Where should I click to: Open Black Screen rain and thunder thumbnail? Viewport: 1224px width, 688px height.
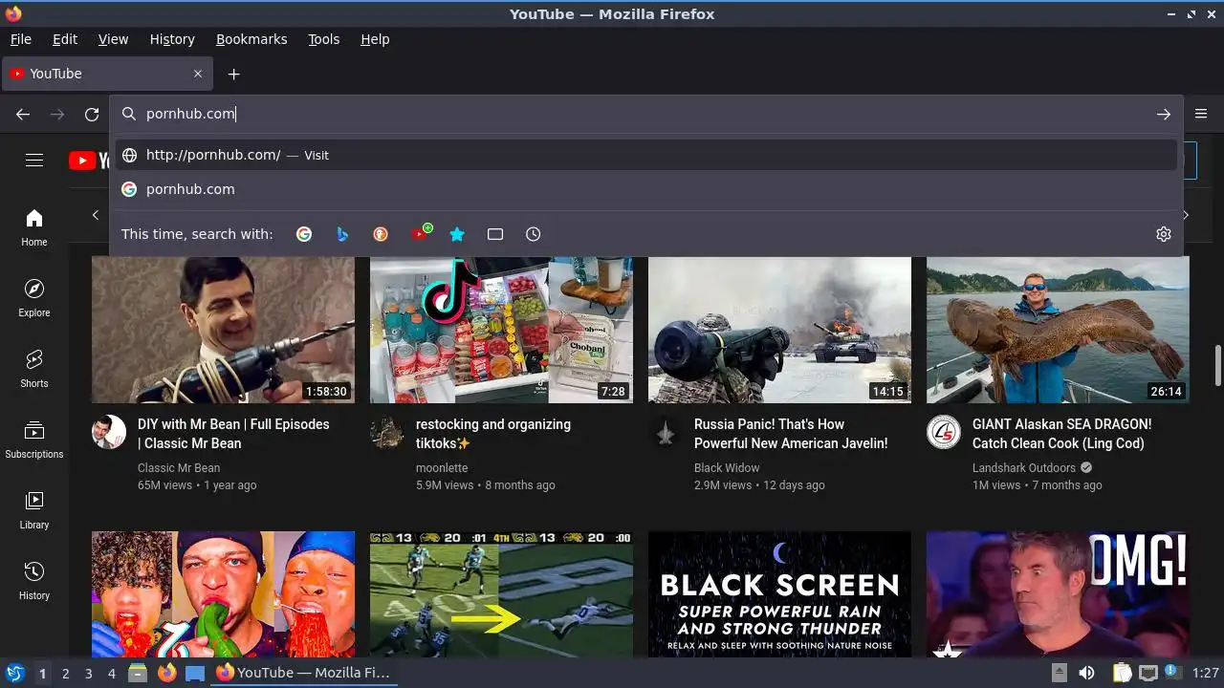click(x=779, y=594)
